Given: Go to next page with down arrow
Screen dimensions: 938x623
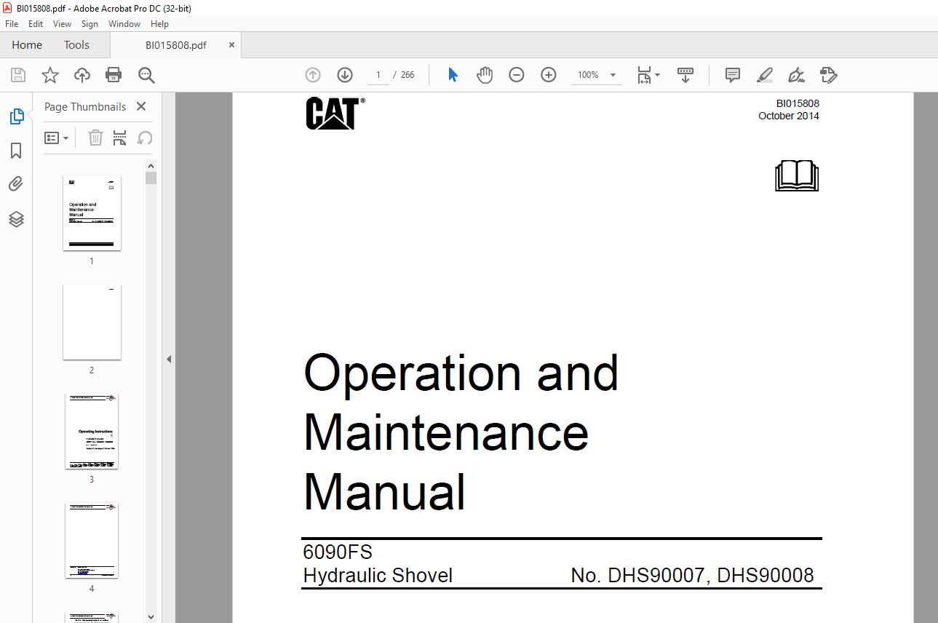Looking at the screenshot, I should (x=345, y=75).
